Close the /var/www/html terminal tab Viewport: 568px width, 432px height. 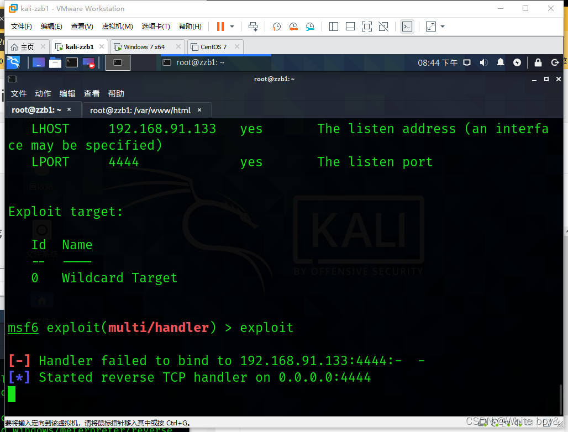coord(199,110)
